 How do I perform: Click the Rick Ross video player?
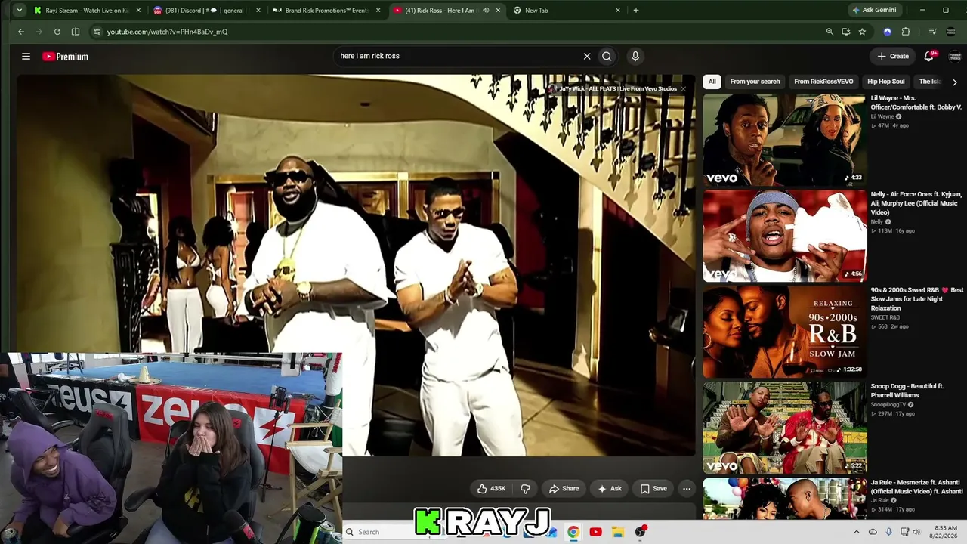pyautogui.click(x=355, y=264)
